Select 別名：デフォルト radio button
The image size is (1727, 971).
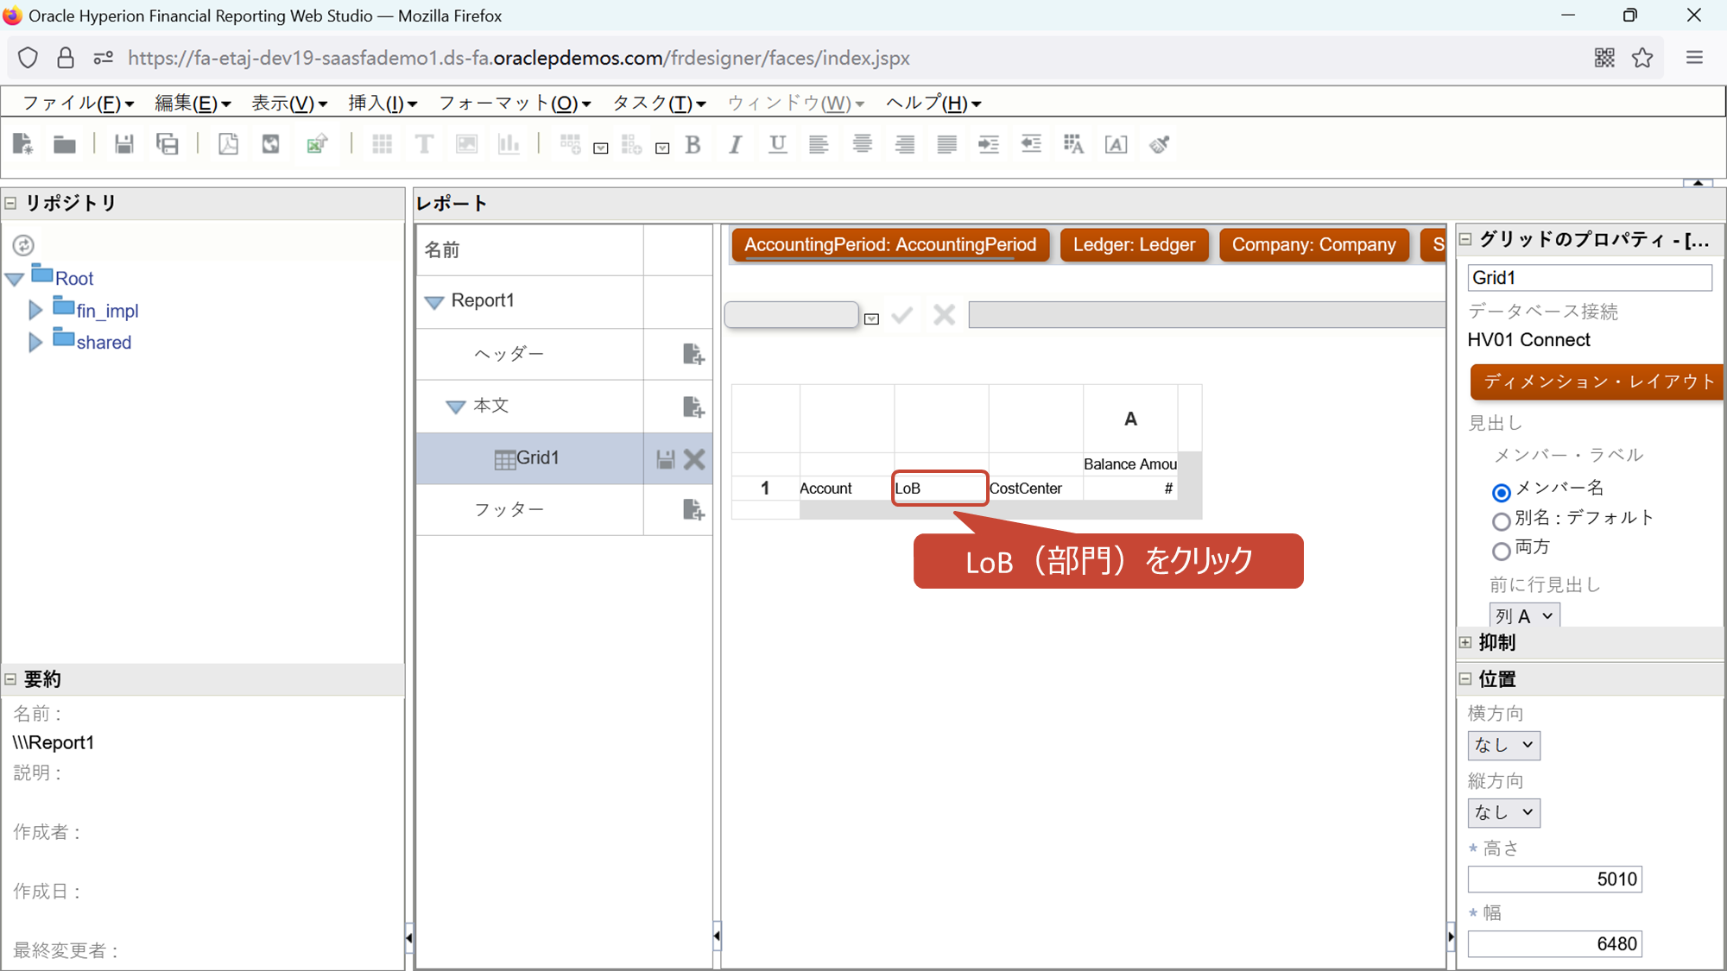(1501, 520)
